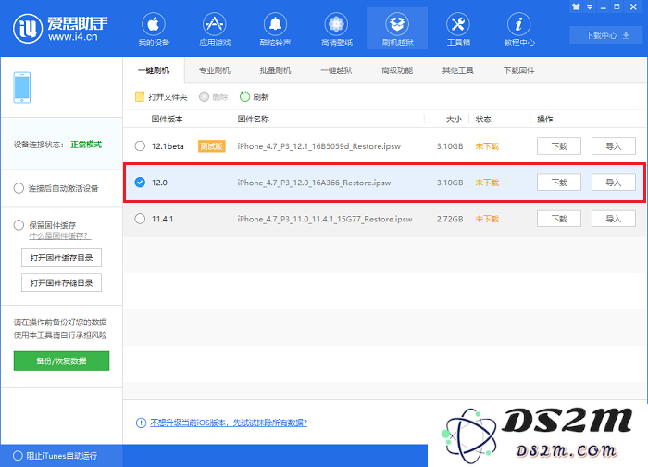Open 我的设备 (My Device) section
The image size is (648, 467).
tap(154, 29)
